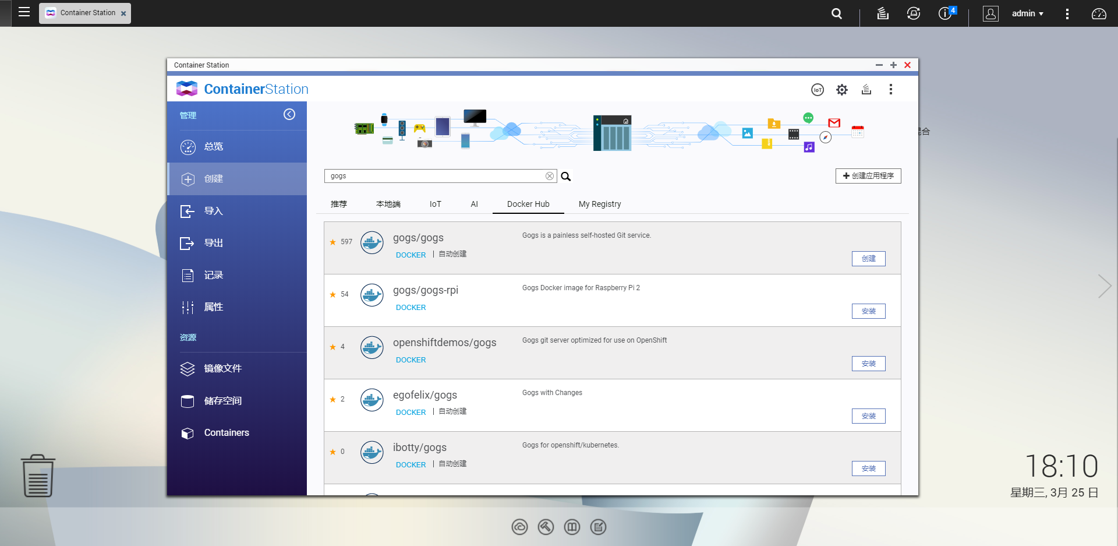Open 属性 properties in the sidebar
Image resolution: width=1118 pixels, height=546 pixels.
213,307
